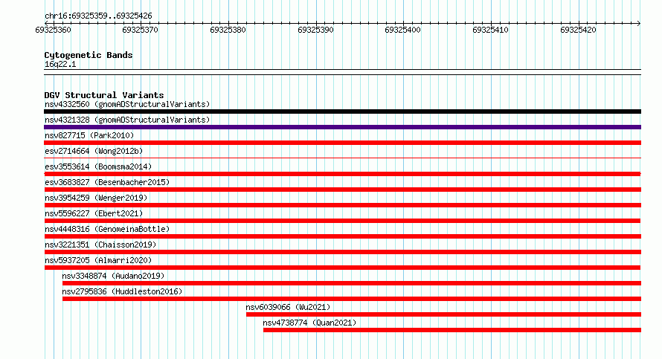Click the red nsv3954259 Wenger2019 bar

pyautogui.click(x=342, y=205)
